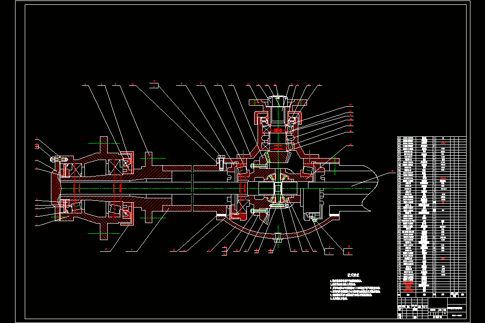
Task: Click the parts list table
Action: click(432, 217)
